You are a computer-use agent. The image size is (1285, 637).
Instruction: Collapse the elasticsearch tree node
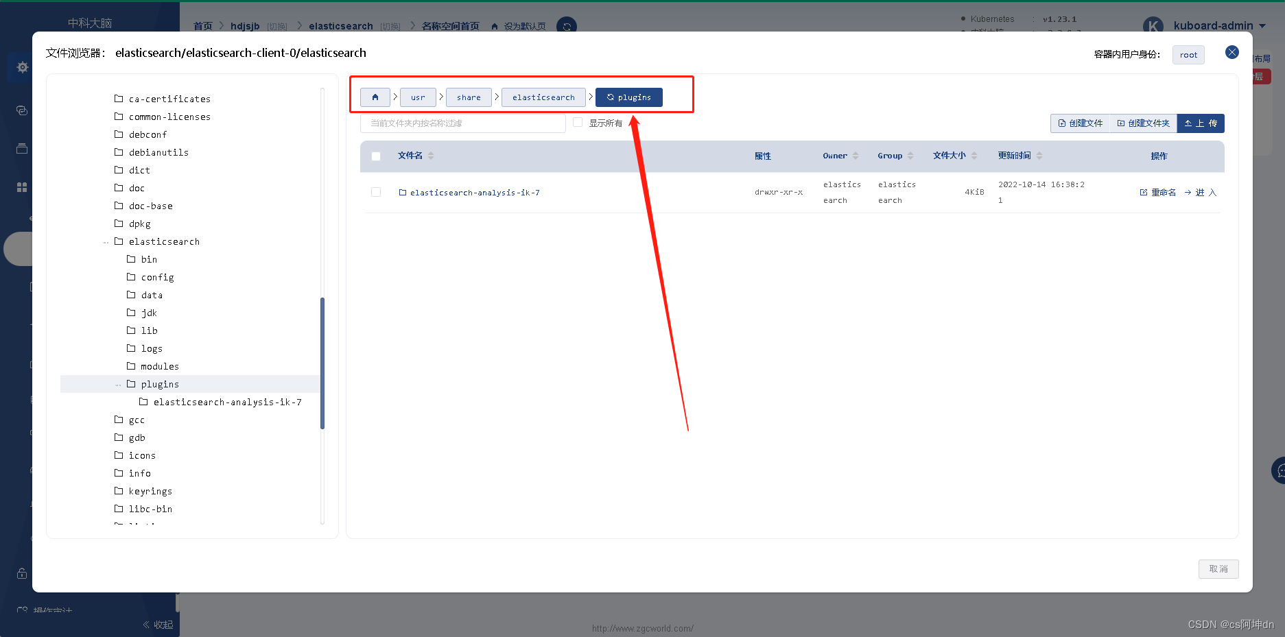pyautogui.click(x=106, y=242)
